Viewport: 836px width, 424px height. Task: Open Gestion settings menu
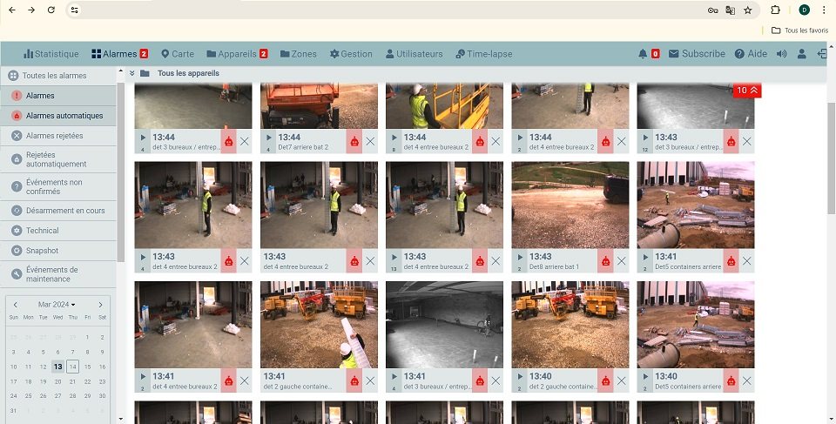(351, 54)
